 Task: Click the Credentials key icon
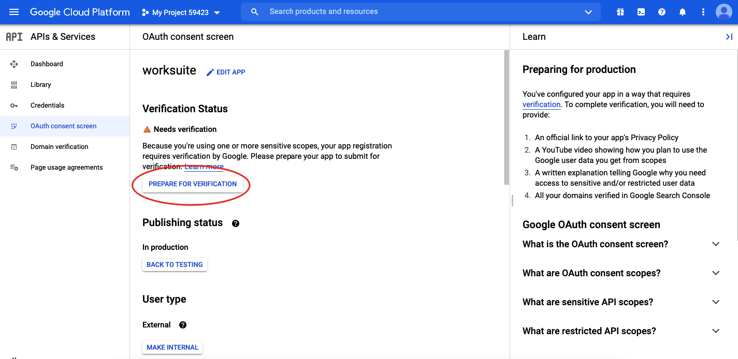pyautogui.click(x=14, y=106)
